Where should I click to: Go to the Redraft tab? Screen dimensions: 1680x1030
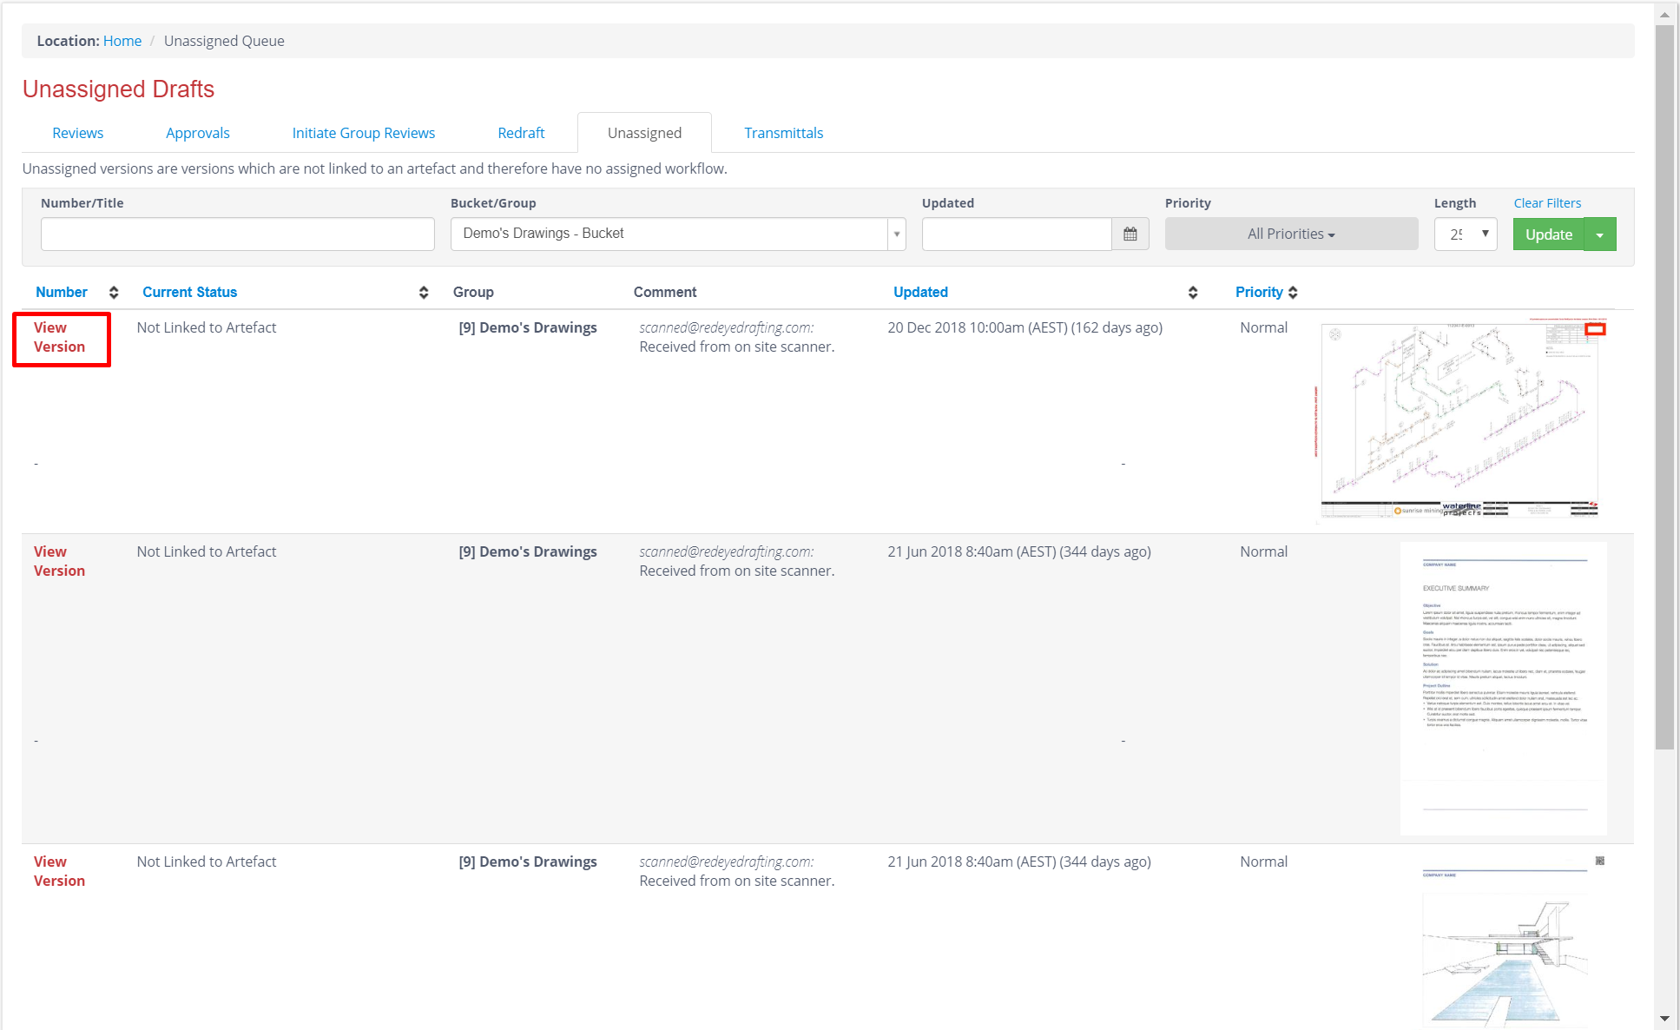[x=521, y=133]
